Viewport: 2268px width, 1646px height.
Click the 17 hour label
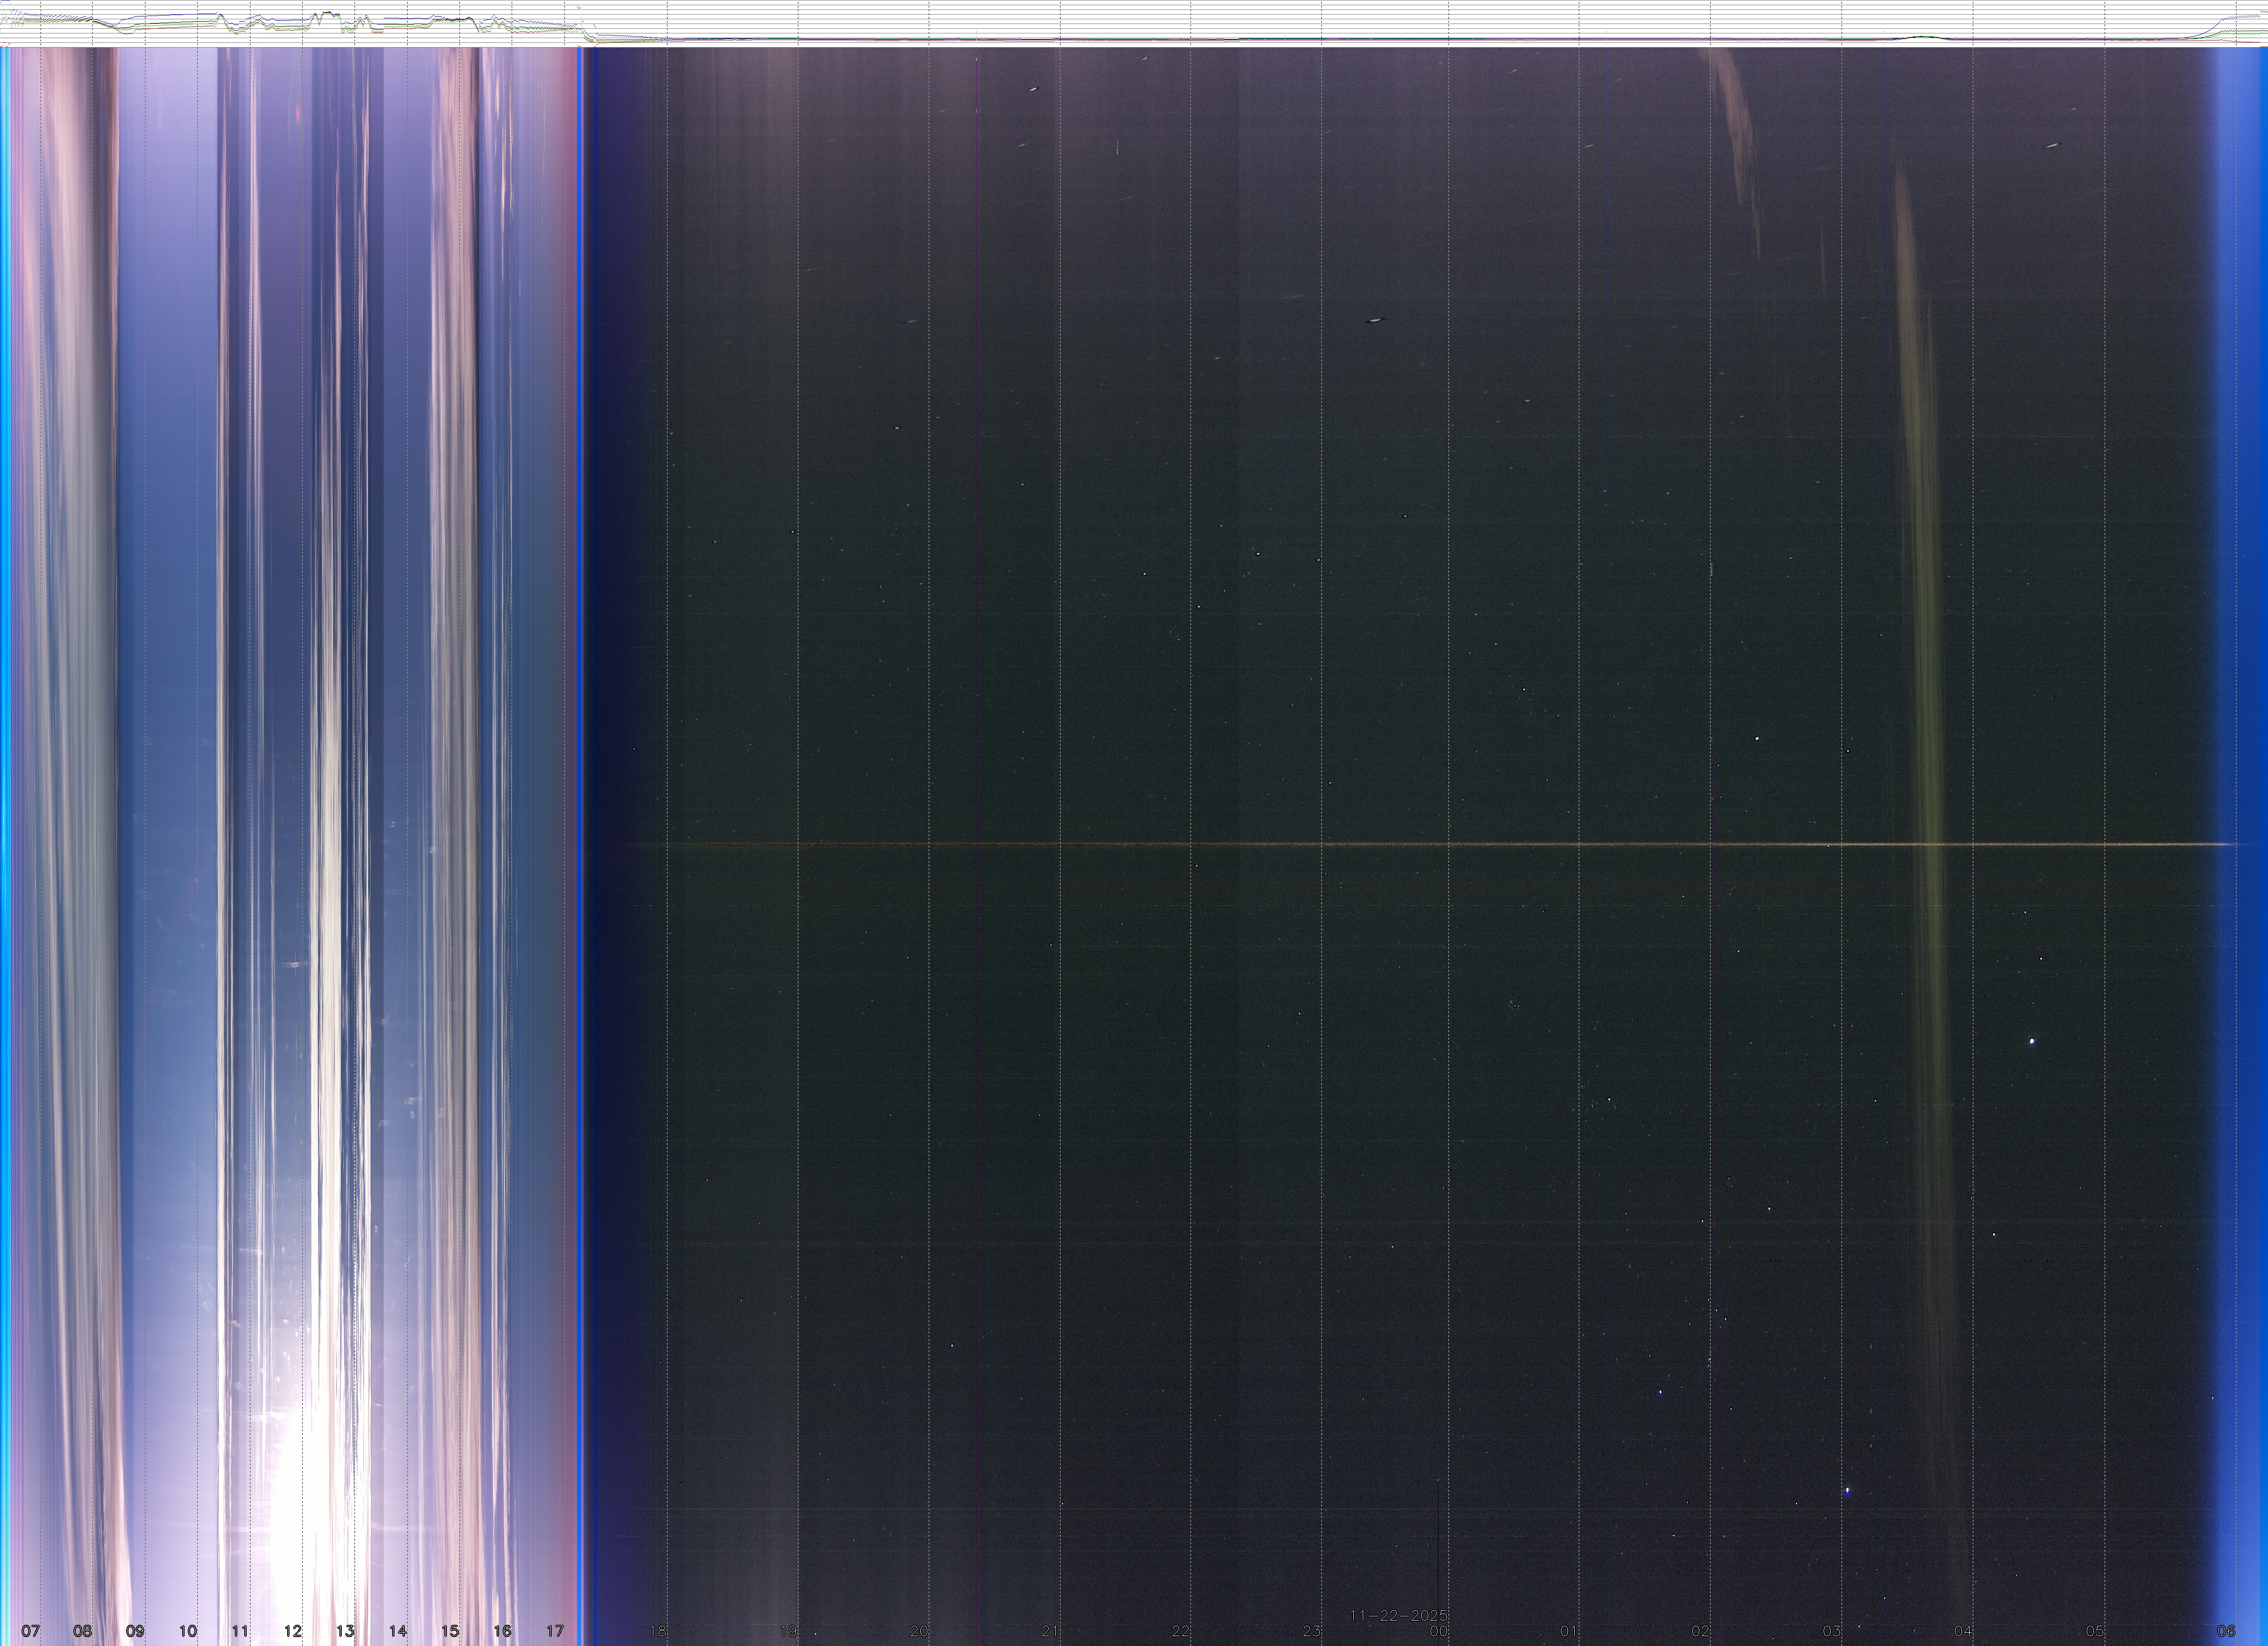pyautogui.click(x=555, y=1631)
